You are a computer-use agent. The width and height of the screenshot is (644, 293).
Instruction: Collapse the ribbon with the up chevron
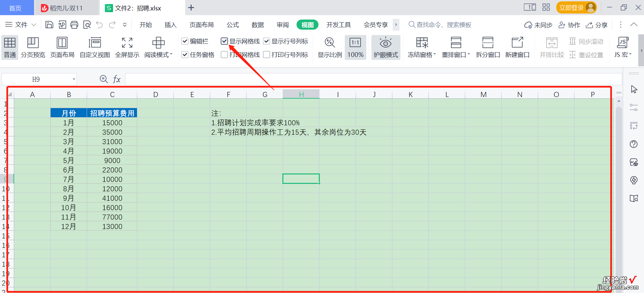tap(634, 25)
